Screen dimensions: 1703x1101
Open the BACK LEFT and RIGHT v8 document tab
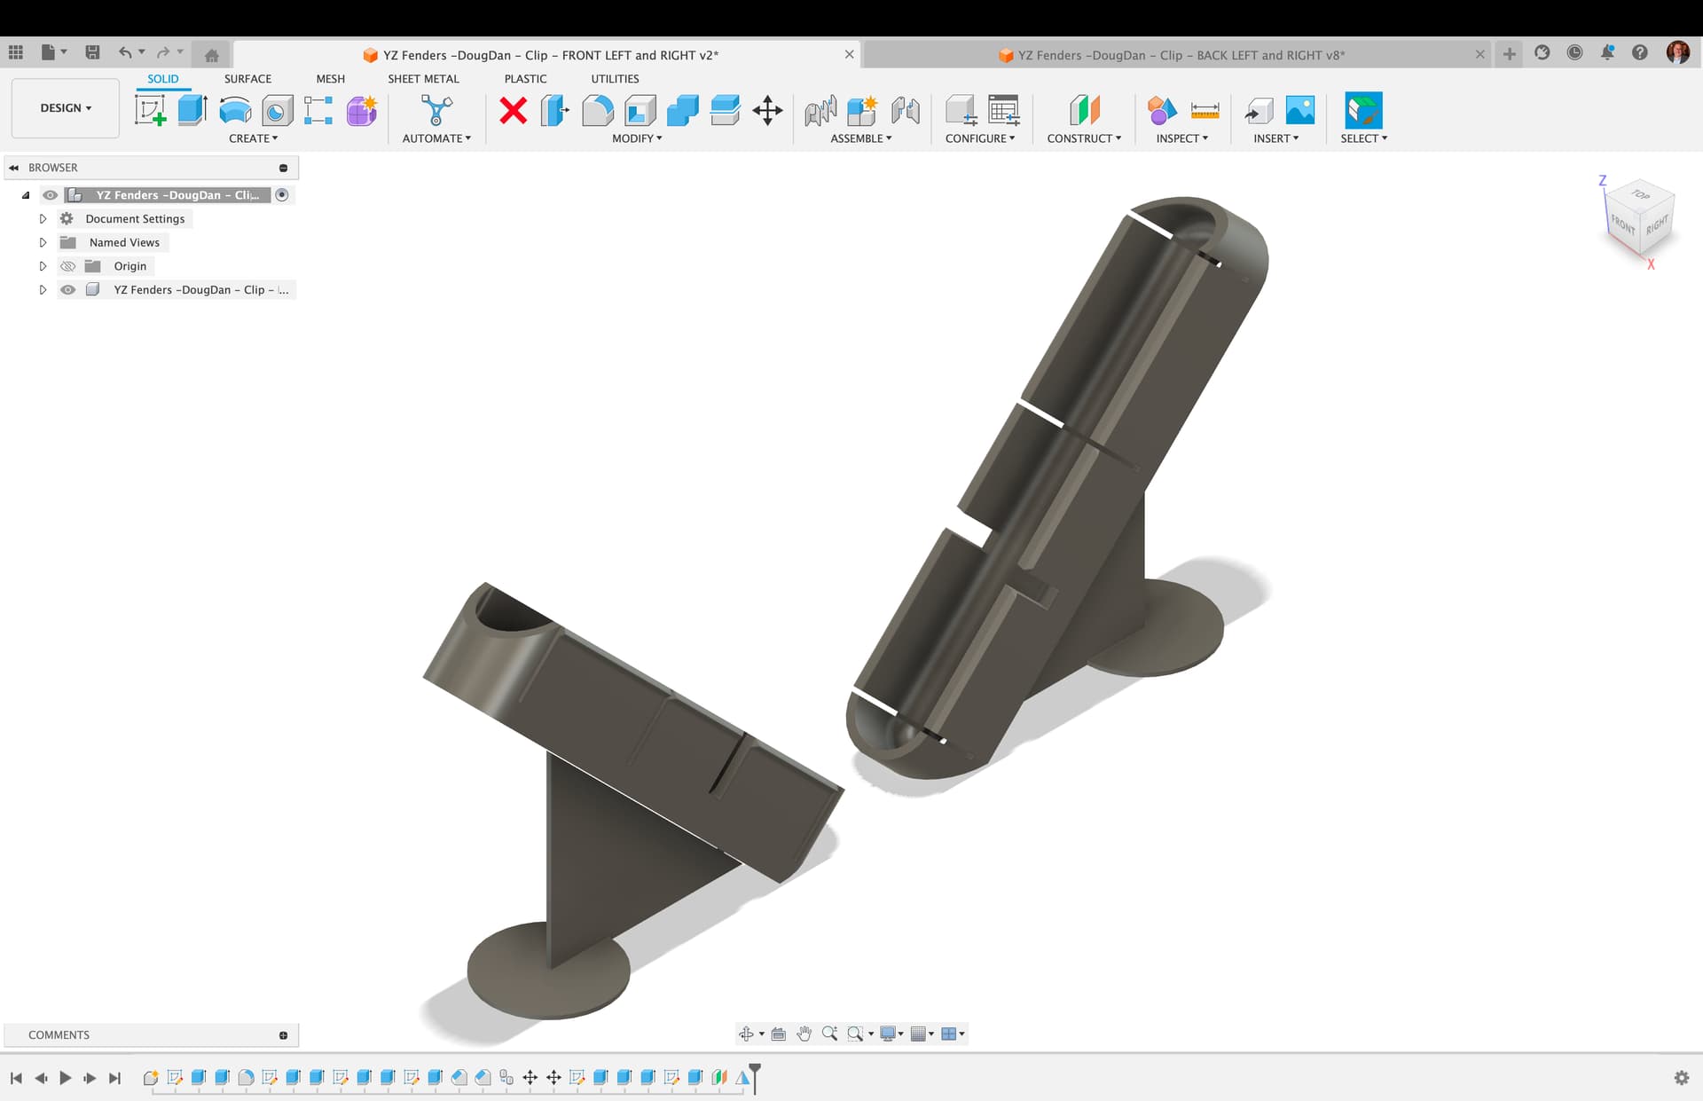point(1178,55)
